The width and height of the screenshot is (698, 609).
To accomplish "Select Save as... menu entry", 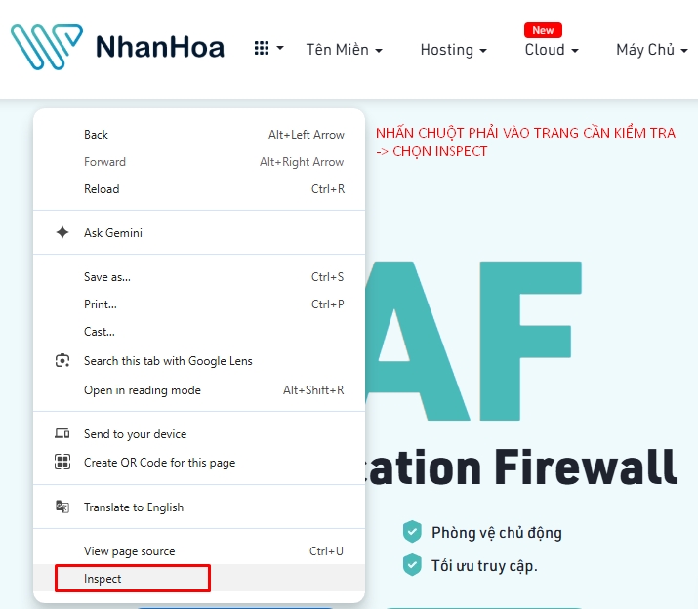I will tap(199, 277).
